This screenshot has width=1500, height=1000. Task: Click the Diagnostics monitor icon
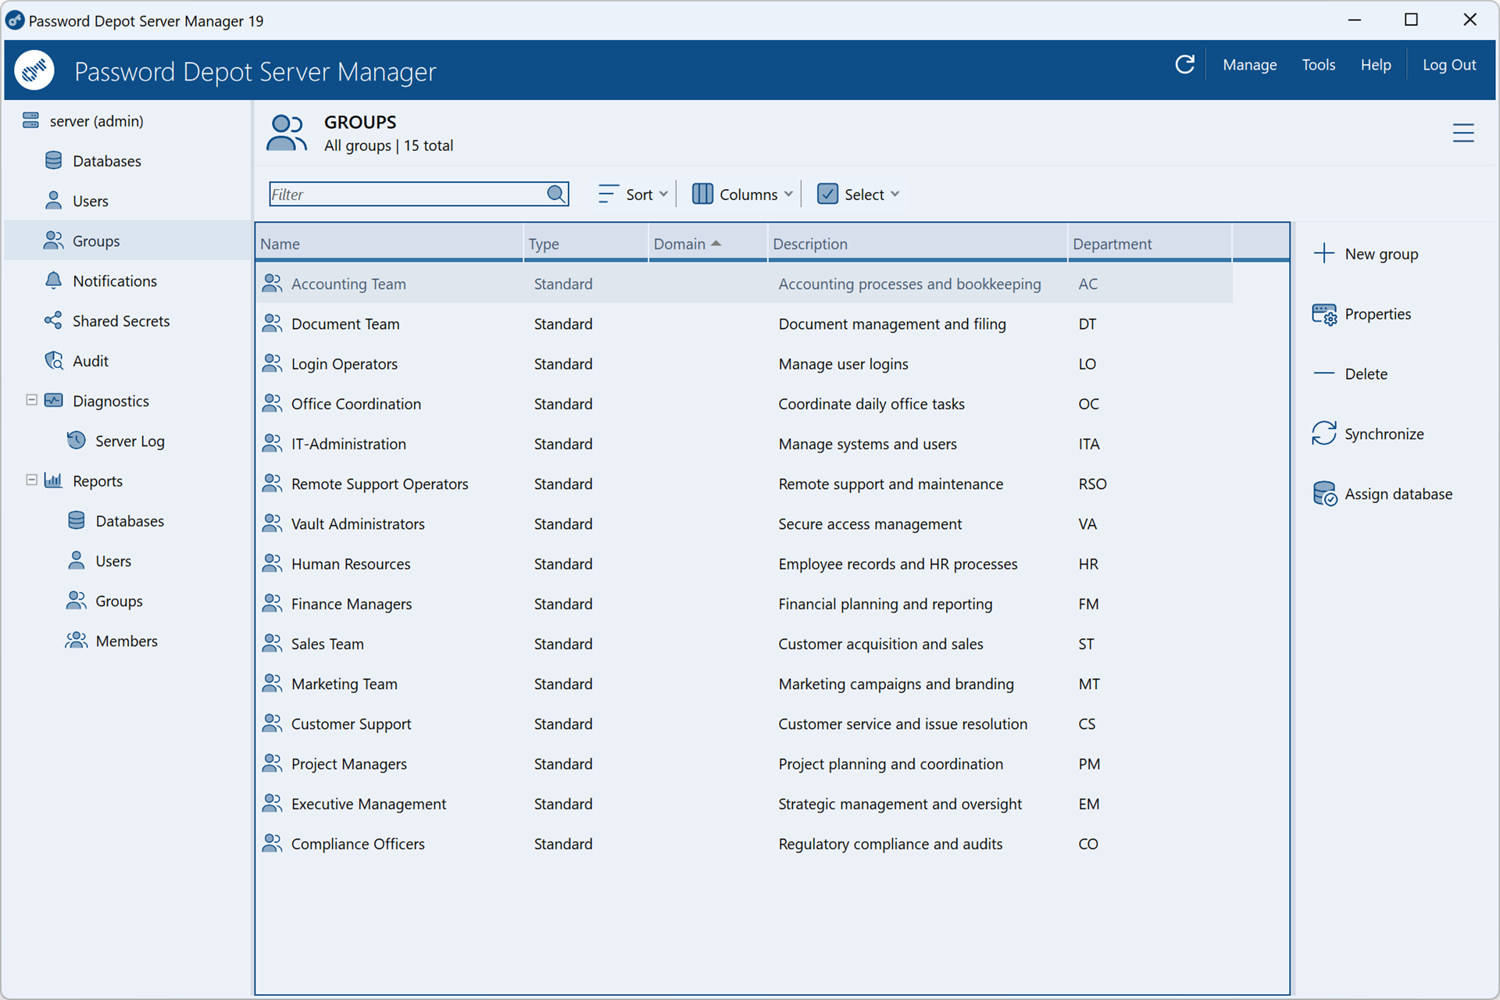pos(53,401)
